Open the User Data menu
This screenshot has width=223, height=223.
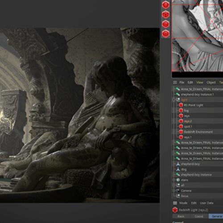(x=206, y=203)
